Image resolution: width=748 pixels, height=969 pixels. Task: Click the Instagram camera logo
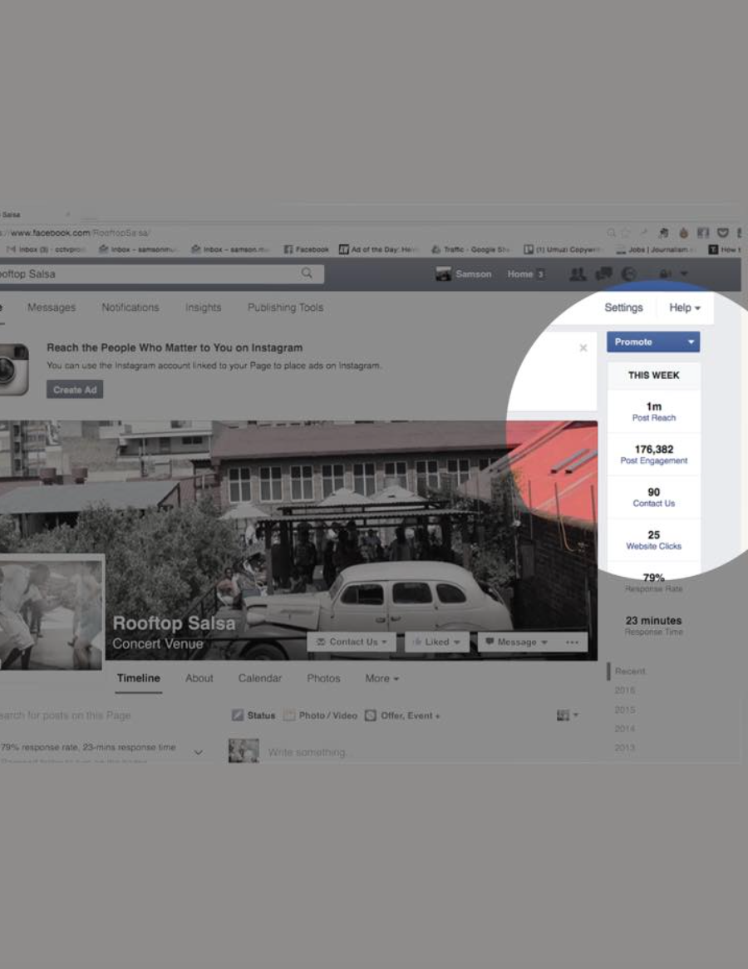13,369
